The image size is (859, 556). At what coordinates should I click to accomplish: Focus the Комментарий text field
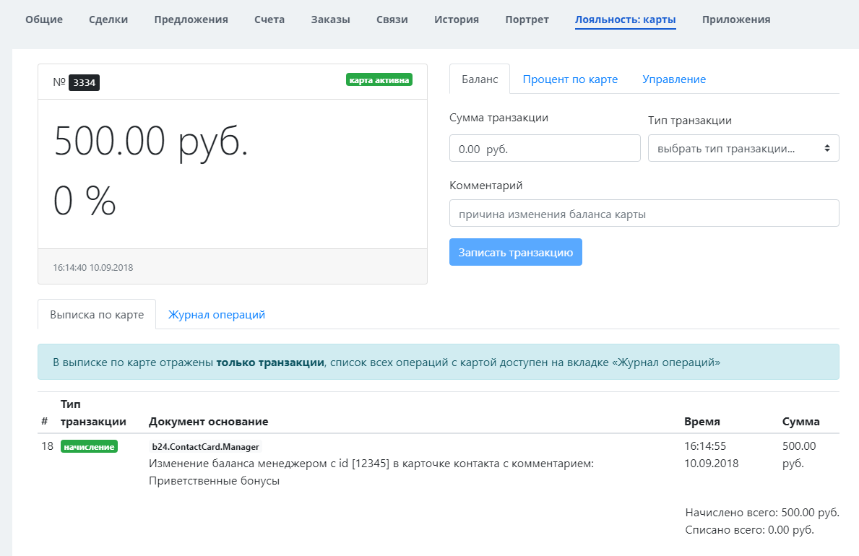pos(644,214)
